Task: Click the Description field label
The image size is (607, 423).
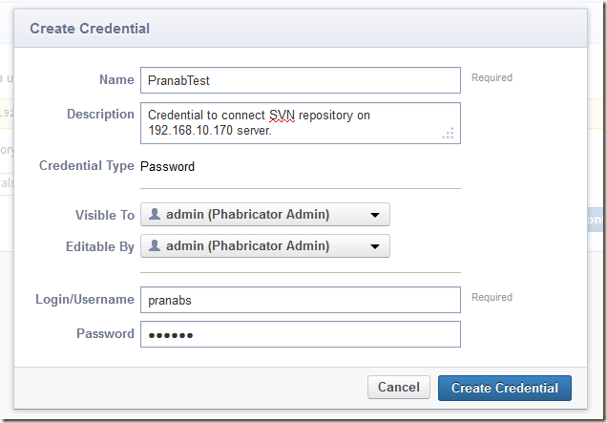Action: click(x=100, y=115)
